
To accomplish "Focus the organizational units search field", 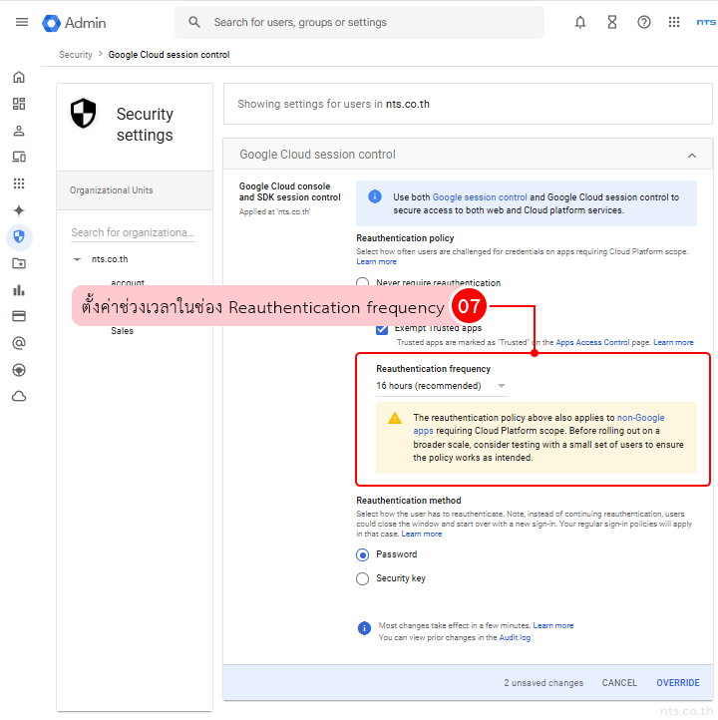I will 134,232.
